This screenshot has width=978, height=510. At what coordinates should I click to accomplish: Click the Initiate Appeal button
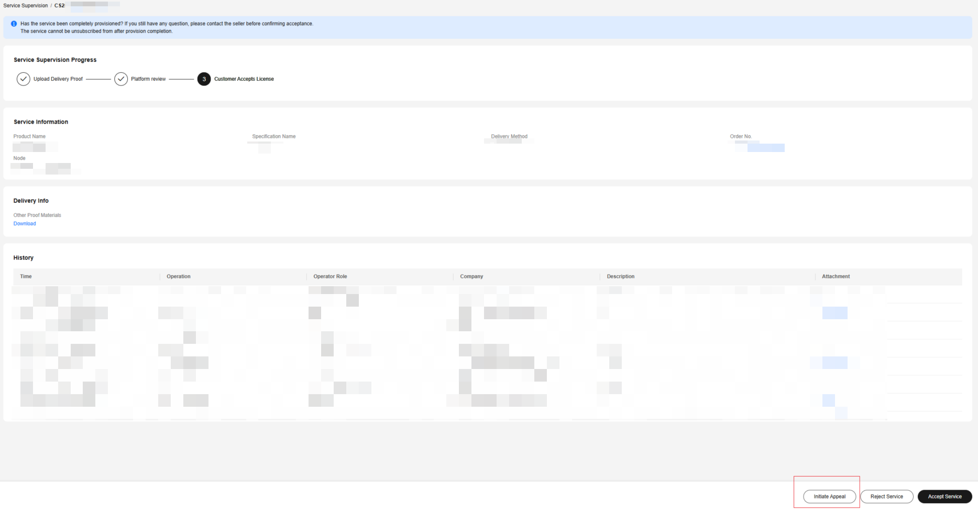(829, 496)
